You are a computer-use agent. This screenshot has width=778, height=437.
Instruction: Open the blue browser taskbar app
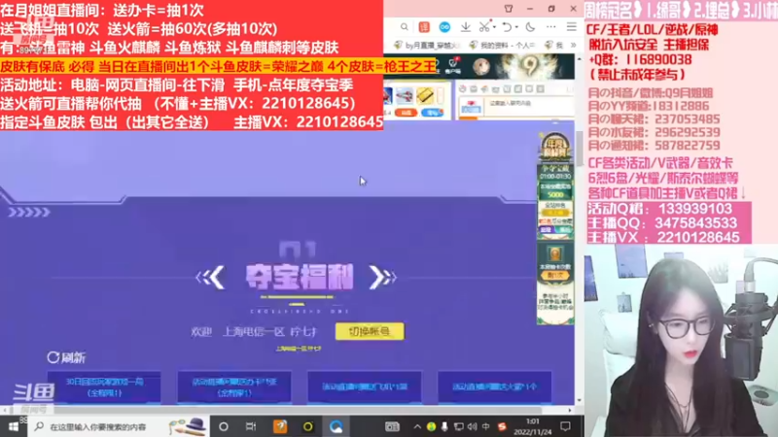[336, 426]
